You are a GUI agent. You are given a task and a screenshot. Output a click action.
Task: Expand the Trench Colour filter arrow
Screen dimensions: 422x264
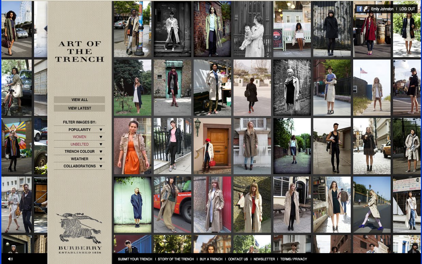[x=101, y=151]
